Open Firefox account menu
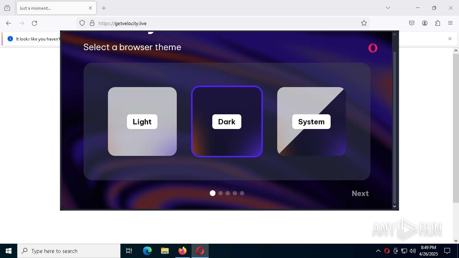Screen dimensions: 459x258 [x=425, y=23]
